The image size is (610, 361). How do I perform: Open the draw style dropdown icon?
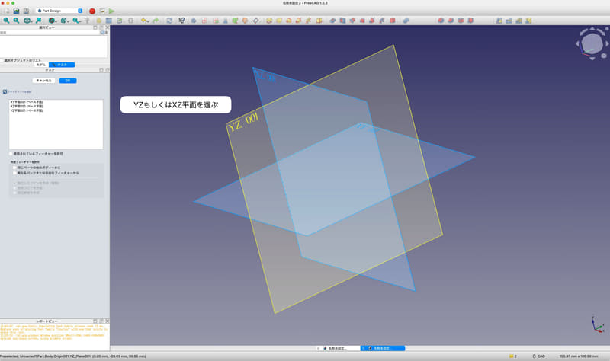click(53, 21)
